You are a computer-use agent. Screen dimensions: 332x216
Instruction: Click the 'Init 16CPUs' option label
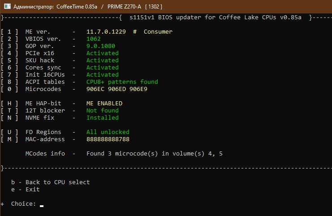point(45,75)
